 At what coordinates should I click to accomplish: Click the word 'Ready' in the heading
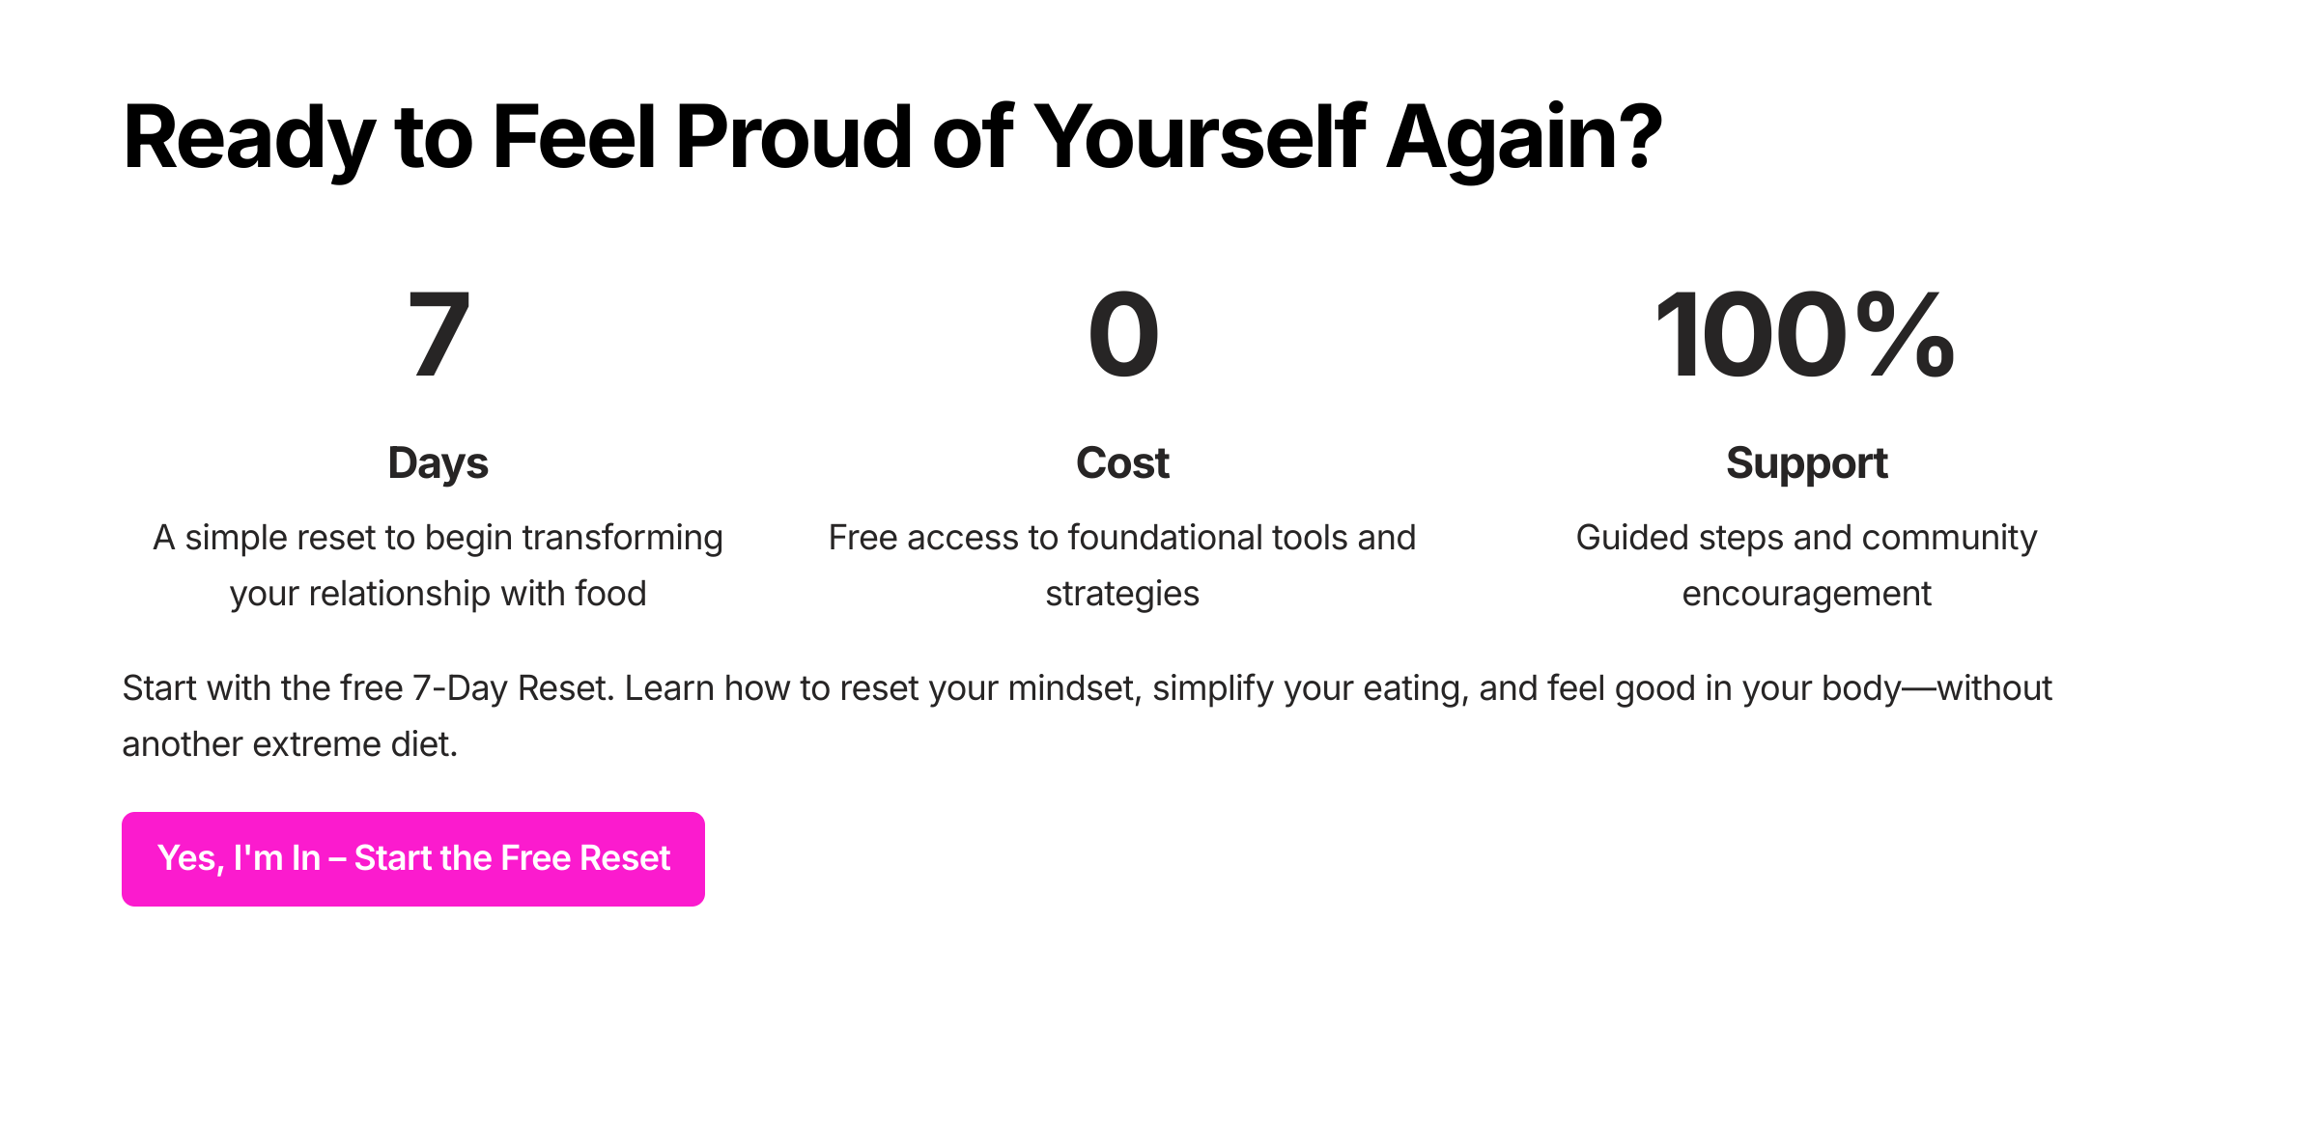click(248, 138)
